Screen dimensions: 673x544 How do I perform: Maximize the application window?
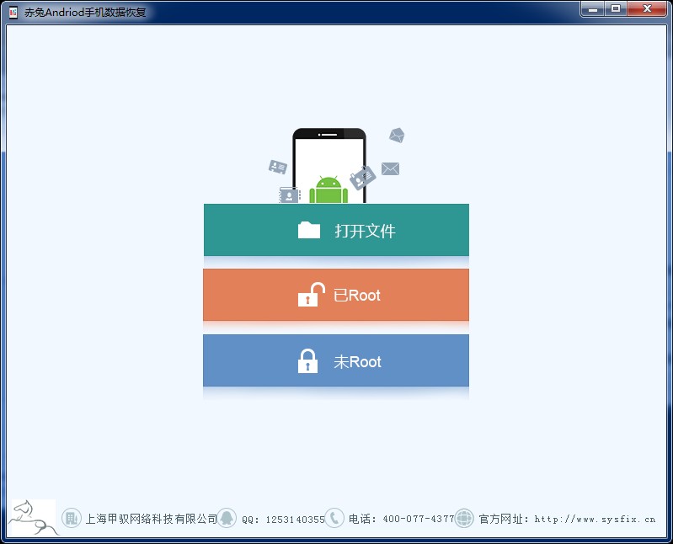[616, 9]
